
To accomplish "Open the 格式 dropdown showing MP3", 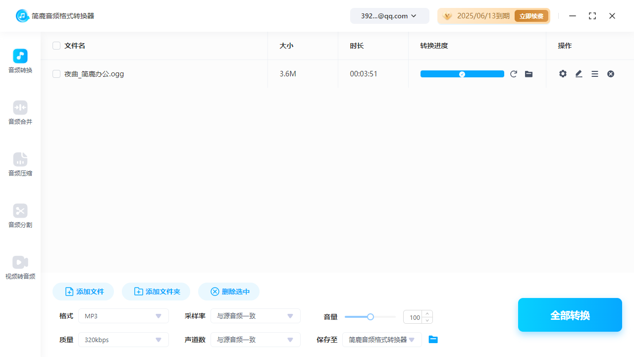I will [x=123, y=316].
